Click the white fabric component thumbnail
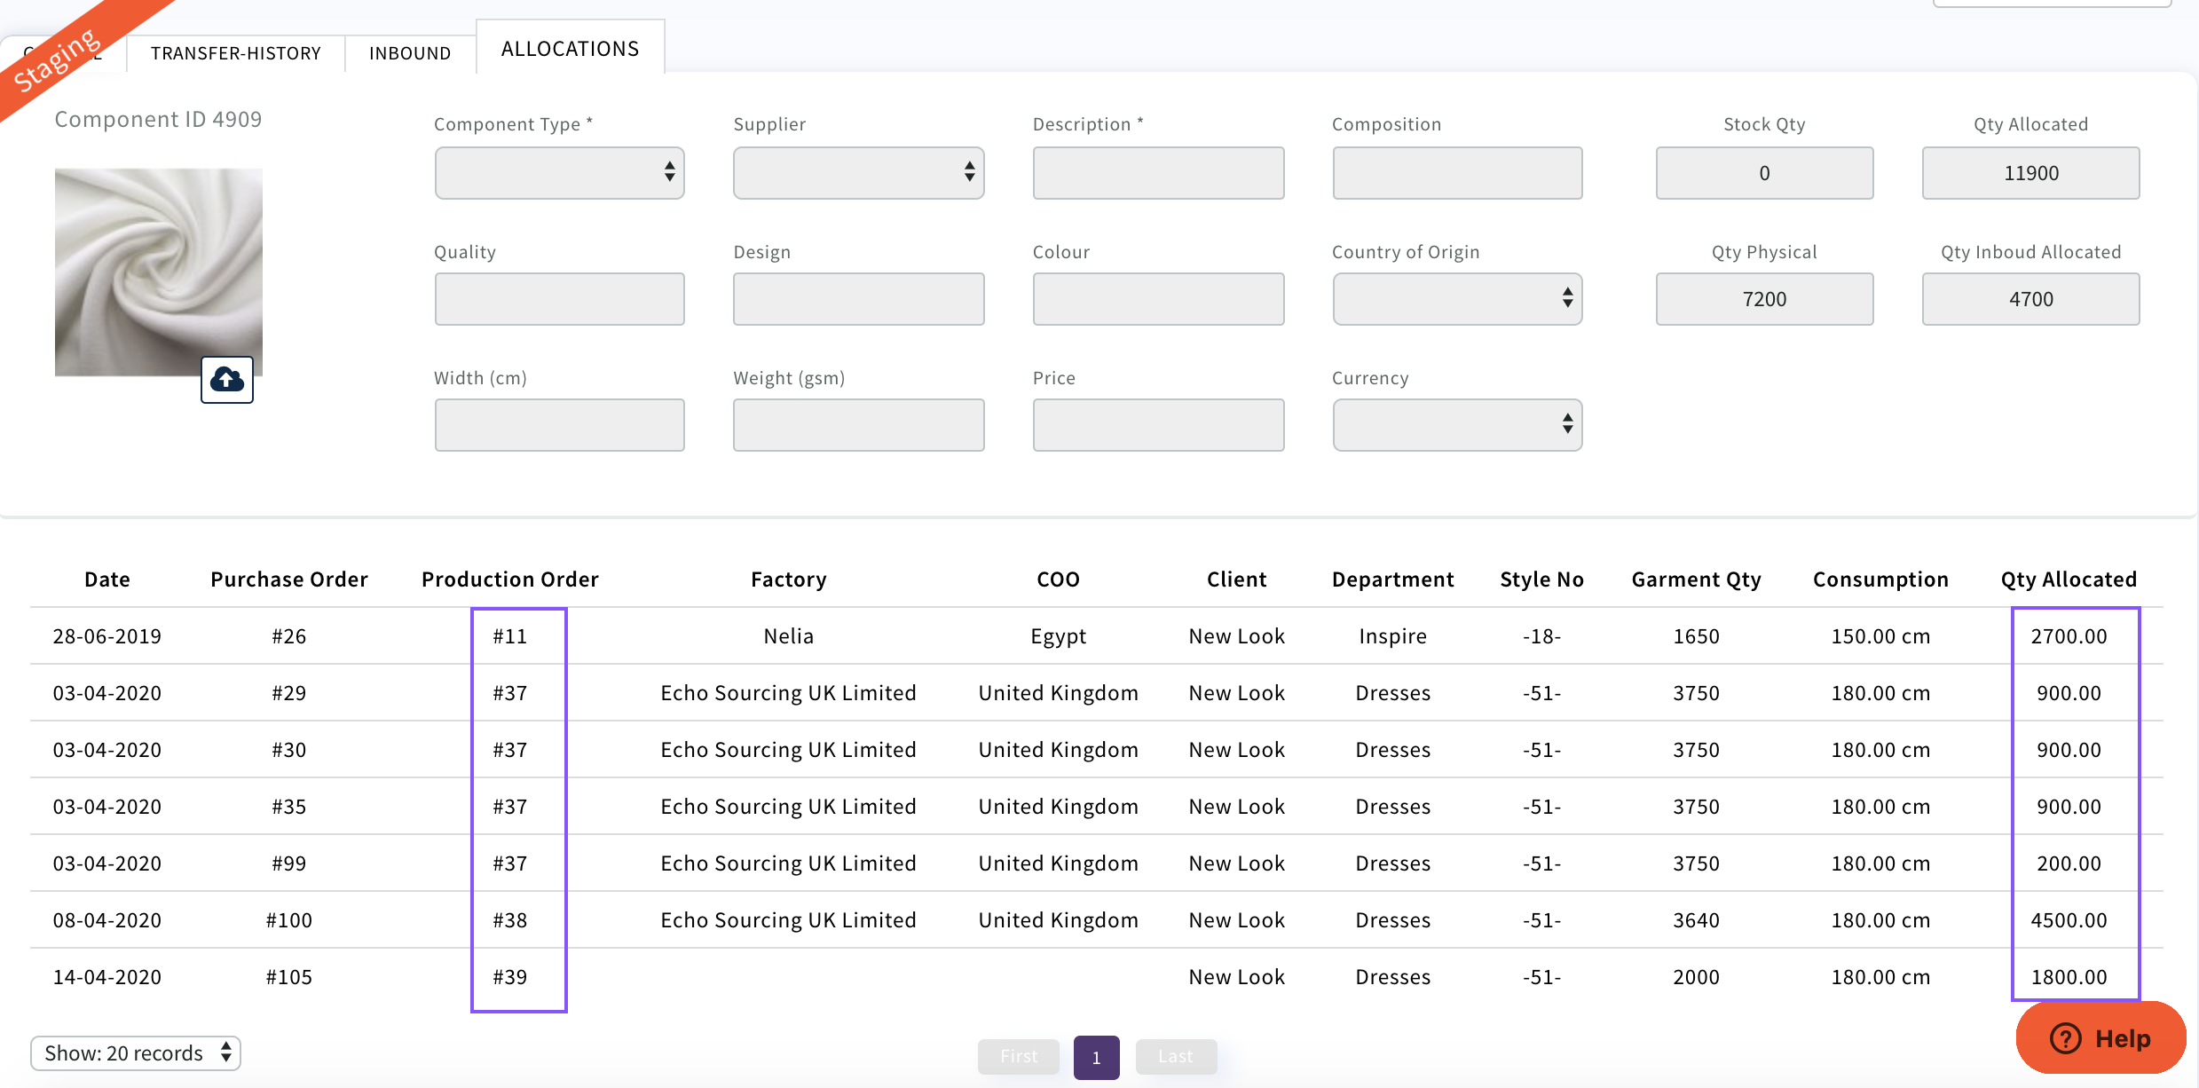 (158, 272)
